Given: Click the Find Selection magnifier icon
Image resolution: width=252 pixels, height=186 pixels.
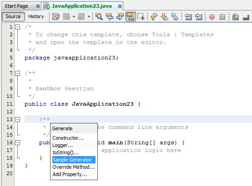Looking at the screenshot, I should point(99,16).
